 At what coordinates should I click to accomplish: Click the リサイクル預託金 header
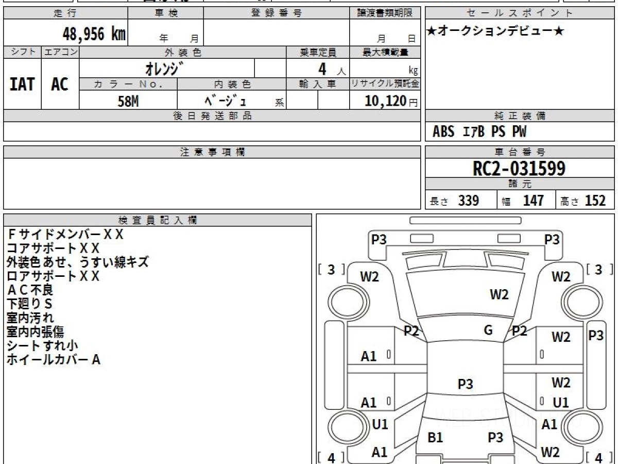(x=385, y=84)
